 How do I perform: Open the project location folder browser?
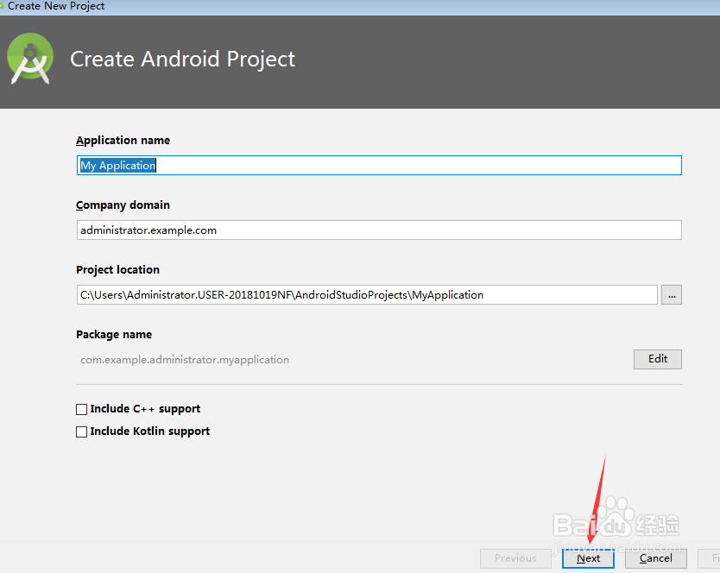(672, 294)
